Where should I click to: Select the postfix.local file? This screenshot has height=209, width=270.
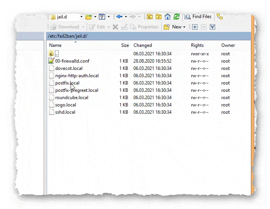(67, 83)
